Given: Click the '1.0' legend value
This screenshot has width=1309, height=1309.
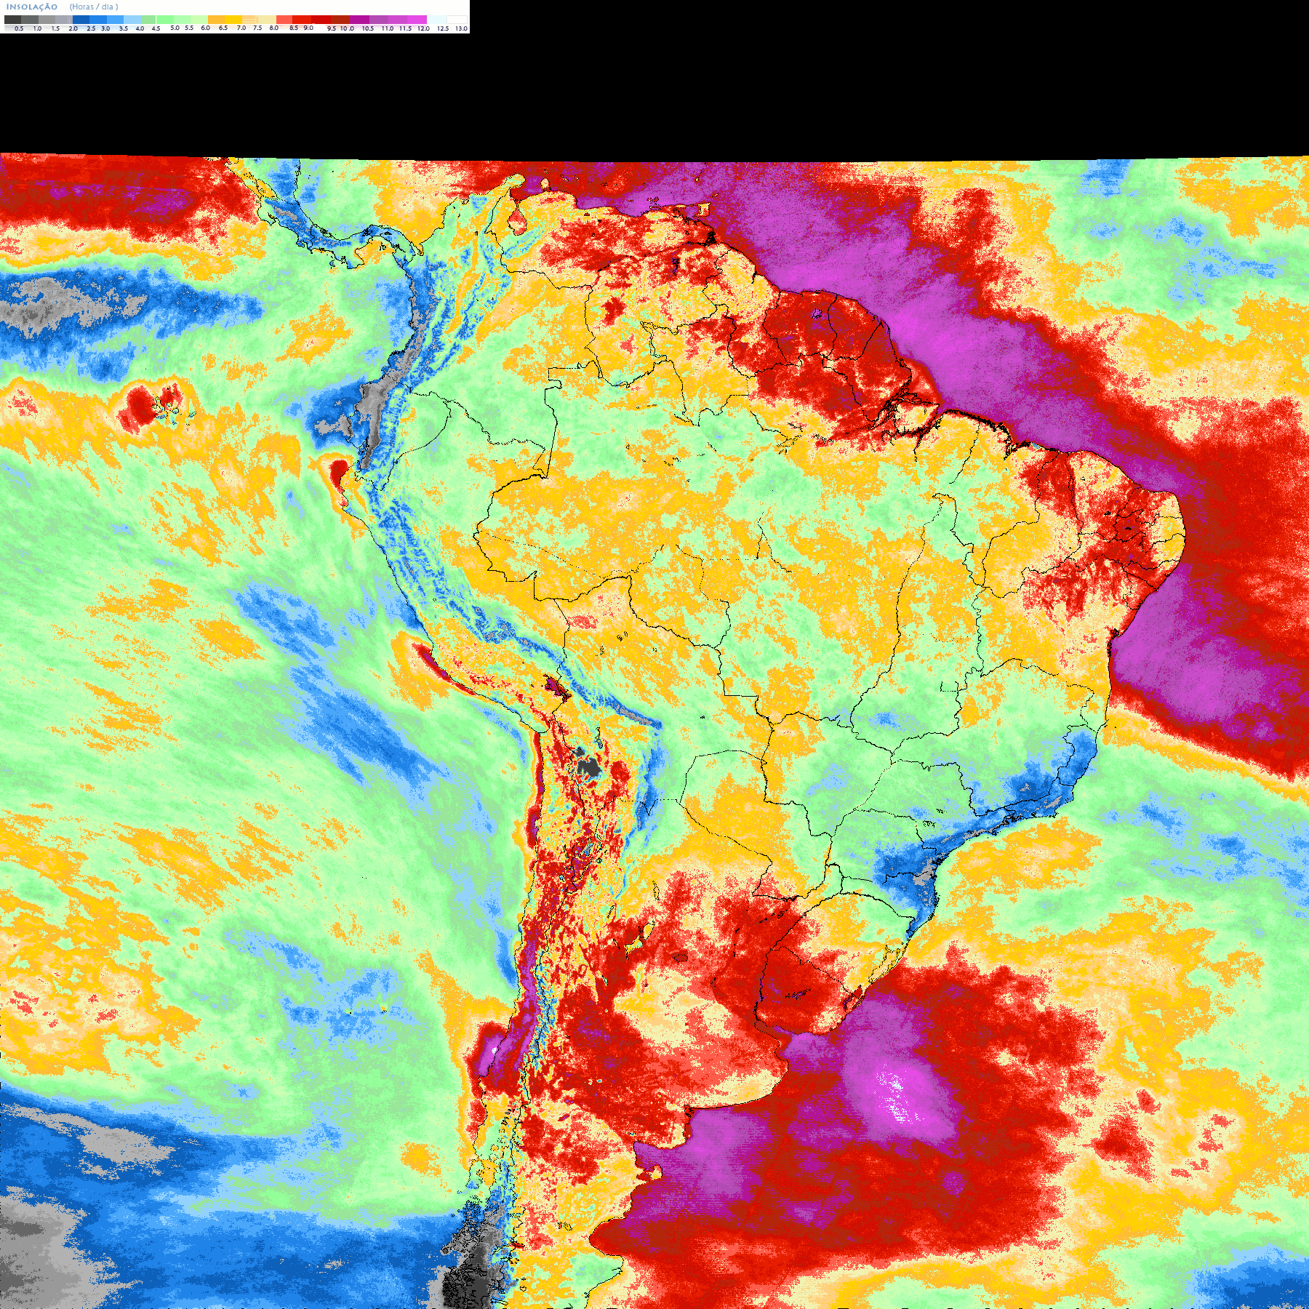Looking at the screenshot, I should tap(37, 28).
